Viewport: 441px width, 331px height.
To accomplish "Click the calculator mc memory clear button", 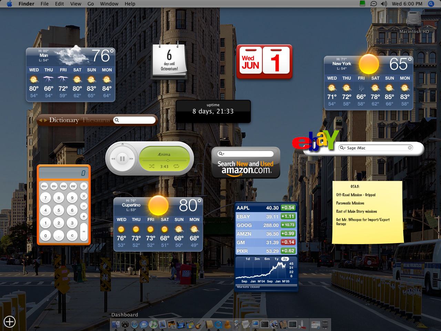I will pos(64,186).
